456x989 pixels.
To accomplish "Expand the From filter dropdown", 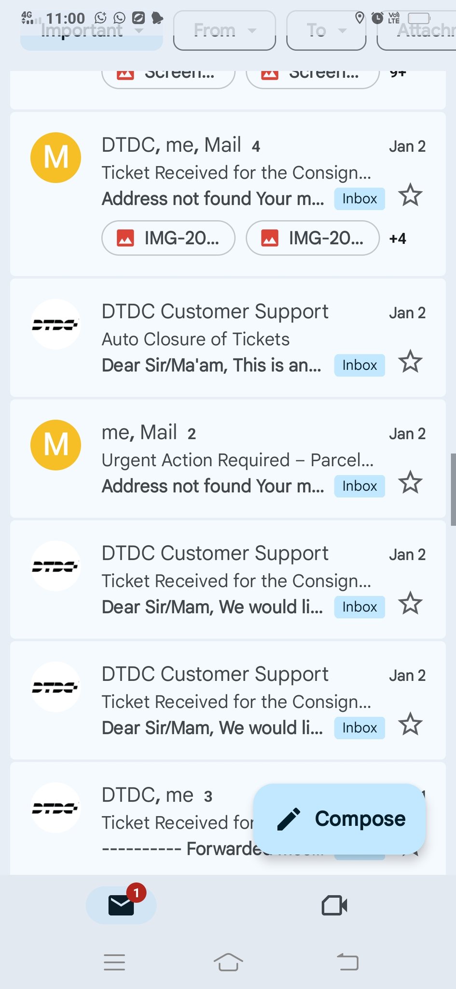I will 224,30.
